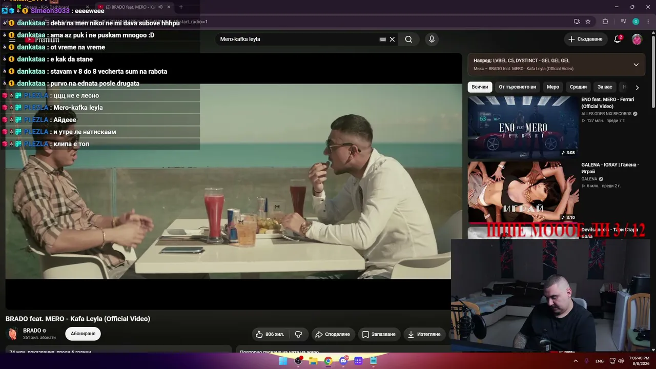Viewport: 656px width, 369px height.
Task: Open the ALLES ODER NIX RECORDS channel
Action: point(606,114)
